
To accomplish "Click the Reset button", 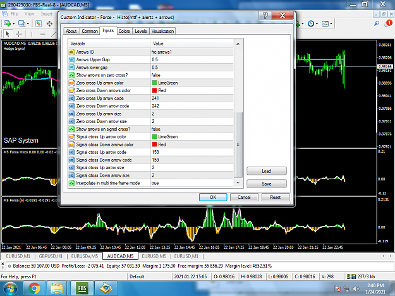I will tap(276, 197).
